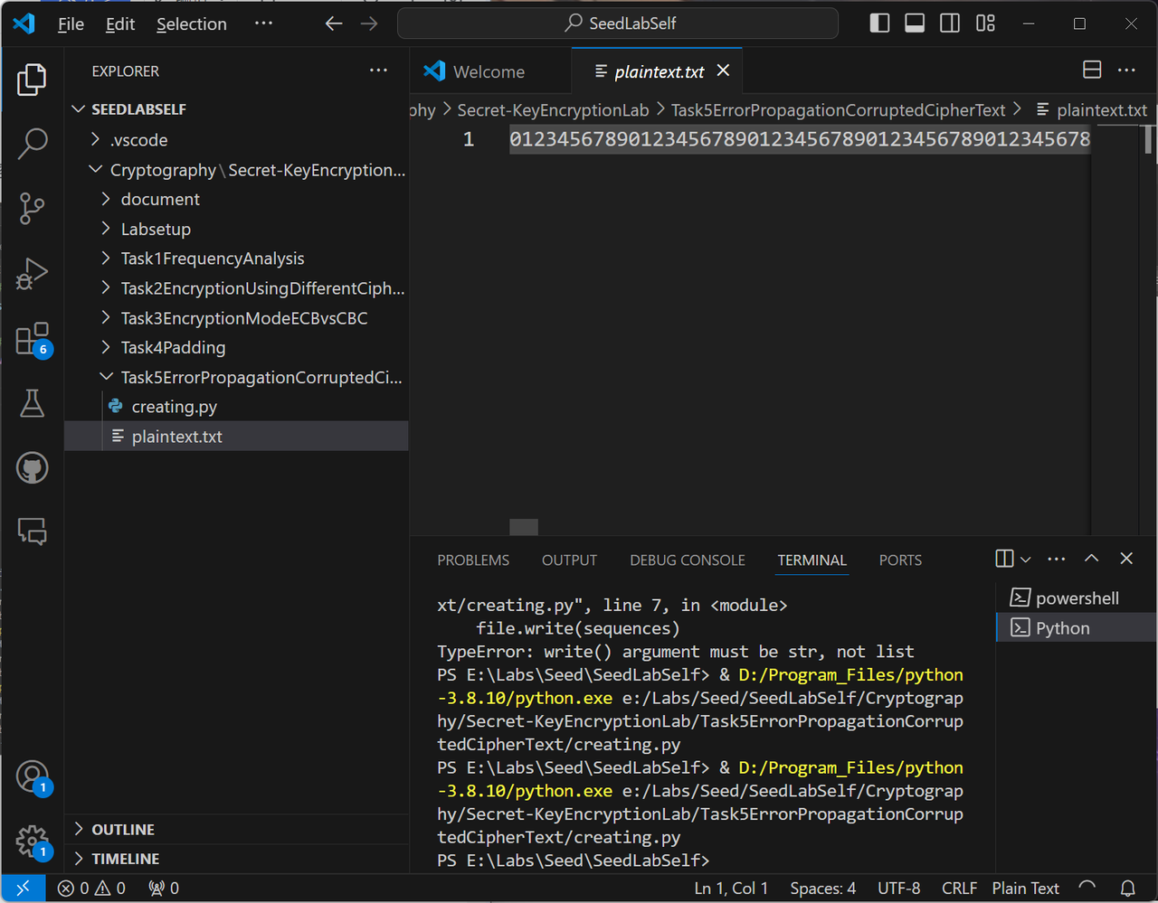Toggle the Primary Side Bar

(x=879, y=24)
